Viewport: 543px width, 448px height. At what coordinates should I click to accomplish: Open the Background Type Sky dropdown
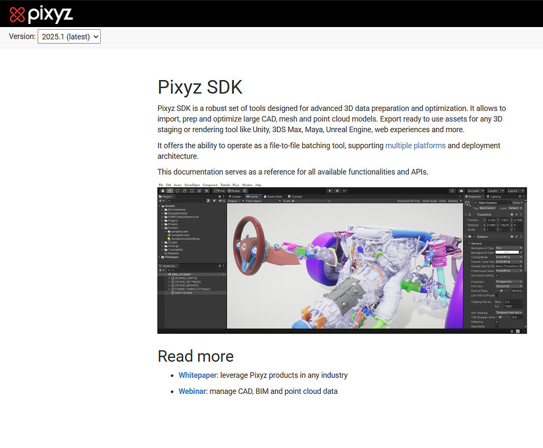(x=507, y=248)
